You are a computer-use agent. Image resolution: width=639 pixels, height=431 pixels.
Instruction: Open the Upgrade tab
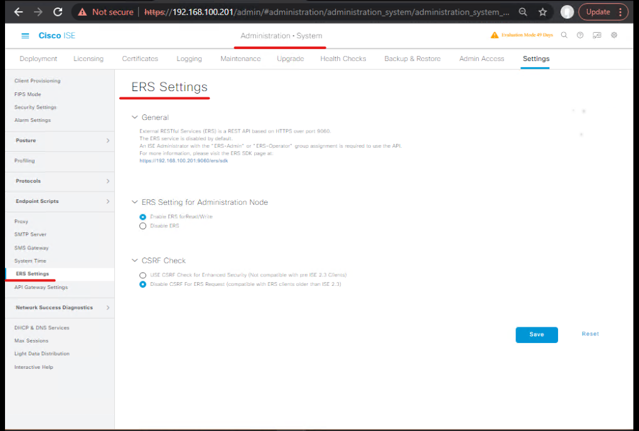(x=290, y=58)
